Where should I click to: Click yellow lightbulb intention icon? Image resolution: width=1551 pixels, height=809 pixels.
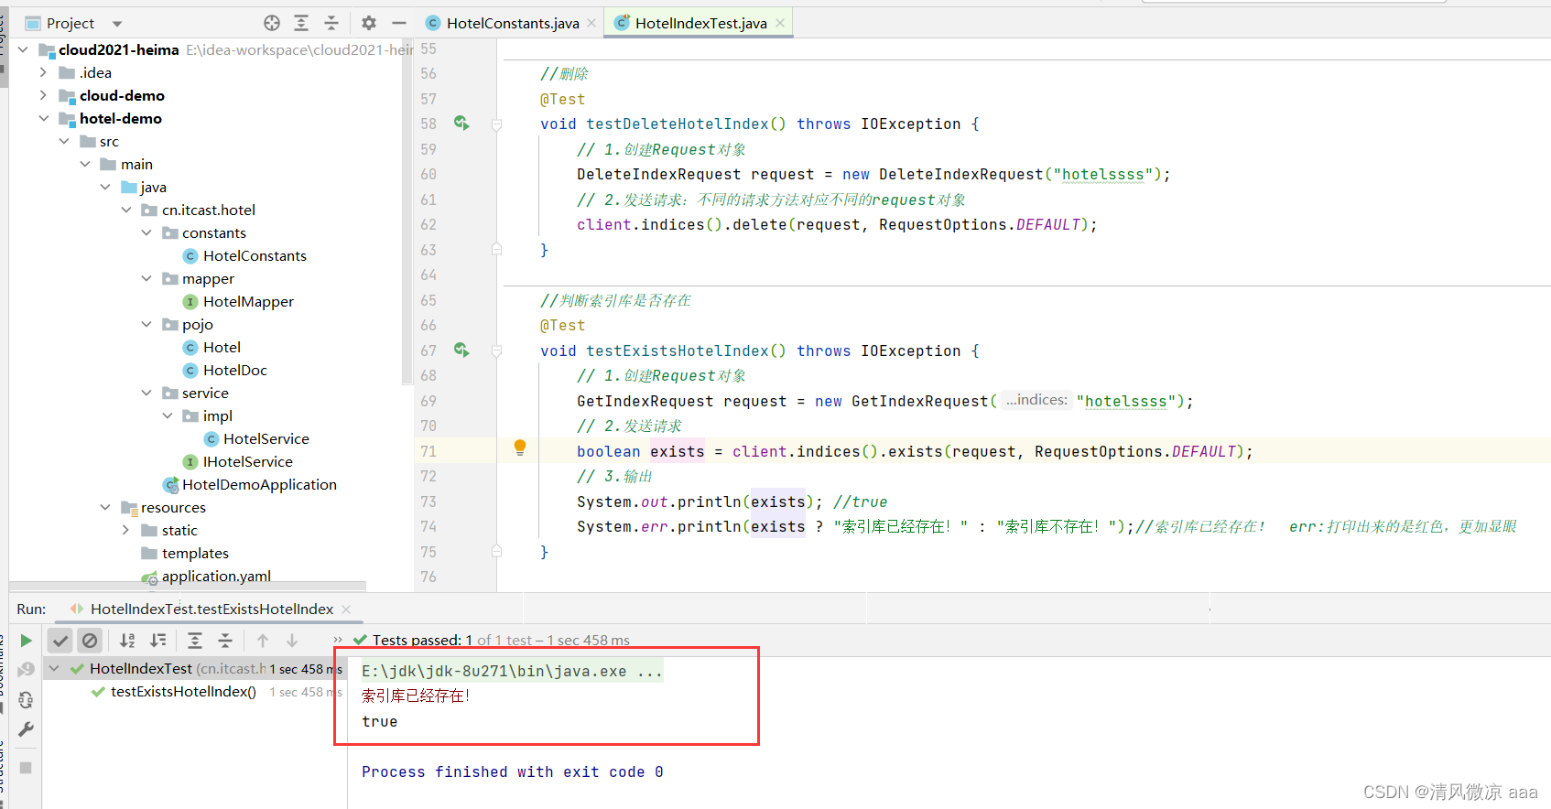tap(520, 448)
